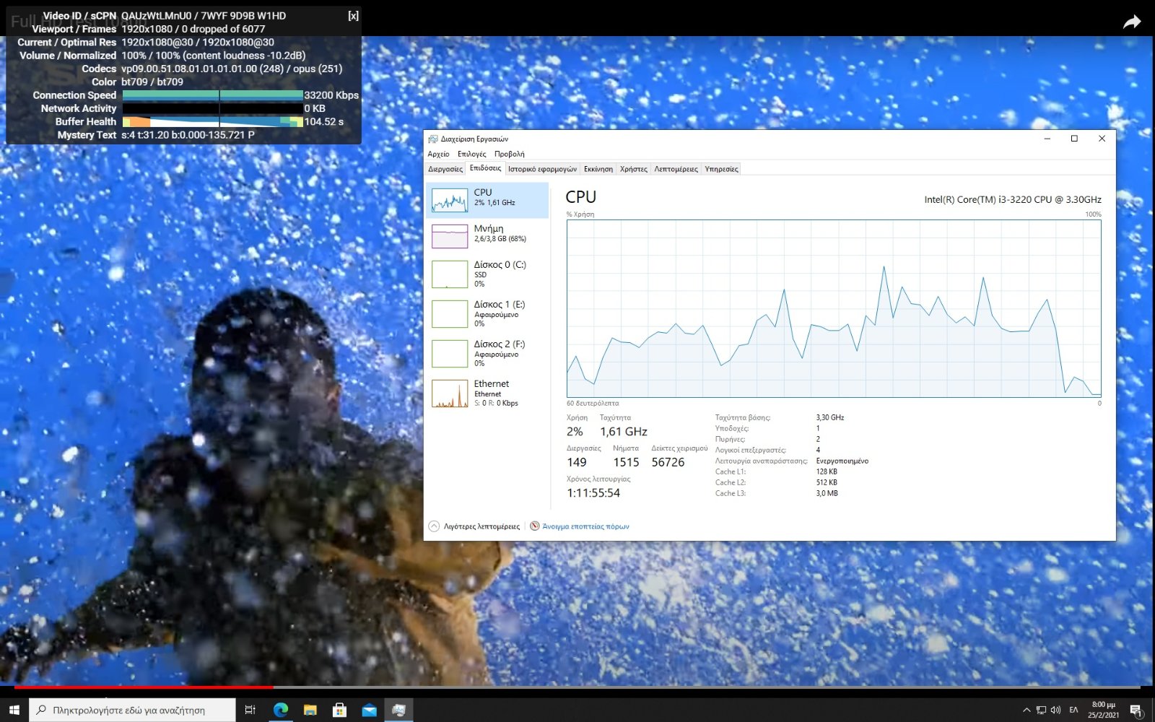This screenshot has height=722, width=1155.
Task: Switch to Ιστορικό εφαρμογών tab
Action: pos(542,169)
